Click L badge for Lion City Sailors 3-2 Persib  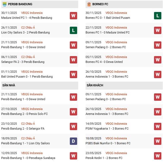(x=73, y=30)
